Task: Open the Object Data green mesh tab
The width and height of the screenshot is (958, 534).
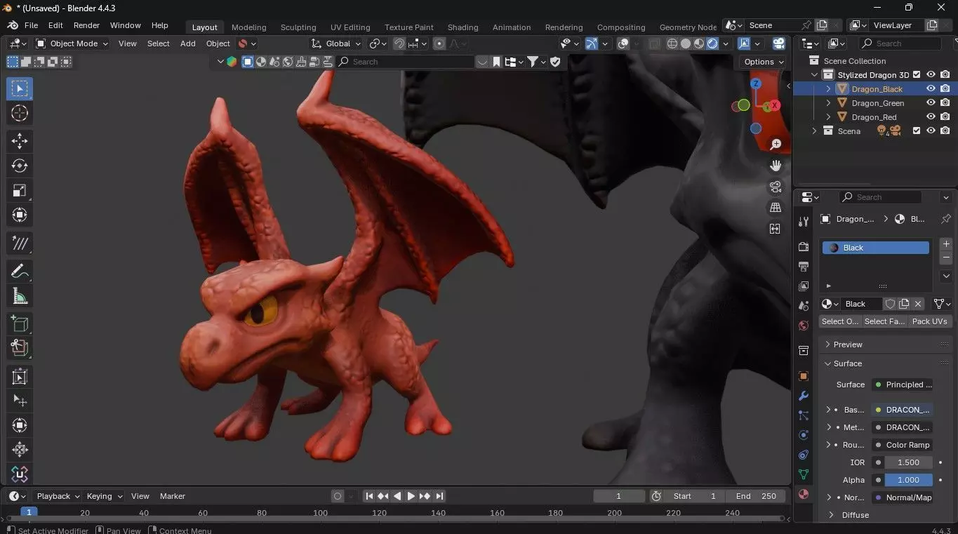Action: [804, 474]
